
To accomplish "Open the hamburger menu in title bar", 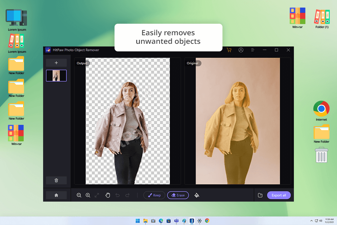I will 253,50.
